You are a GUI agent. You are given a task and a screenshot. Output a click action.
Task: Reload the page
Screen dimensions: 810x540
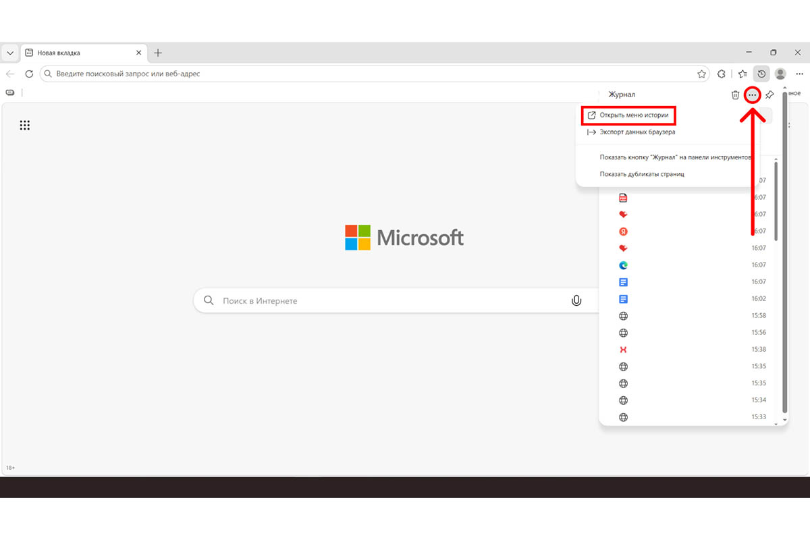29,74
